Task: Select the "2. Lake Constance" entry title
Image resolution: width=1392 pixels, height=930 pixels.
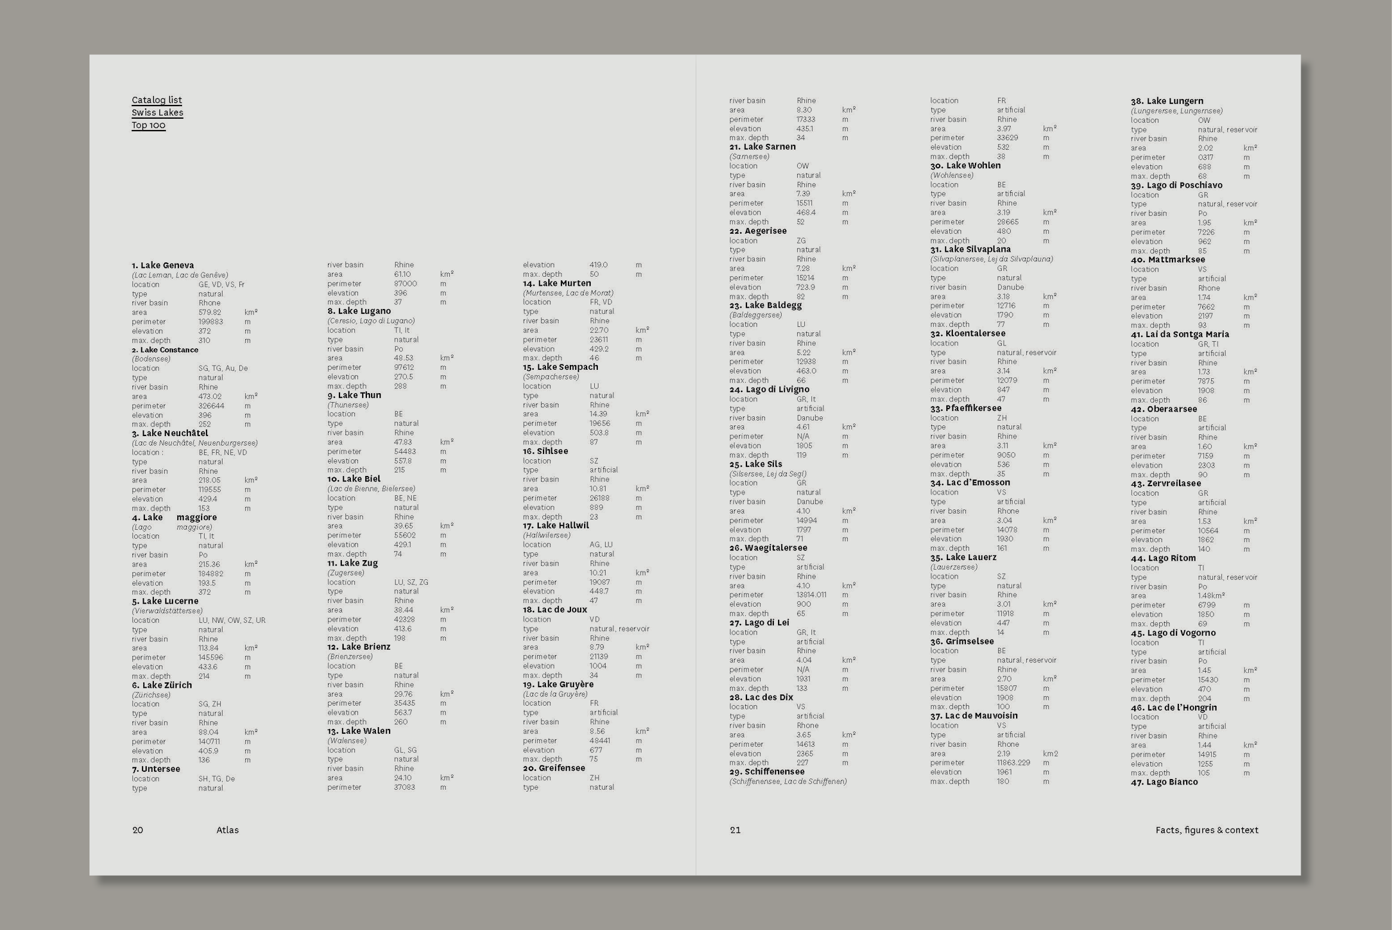Action: [x=165, y=350]
